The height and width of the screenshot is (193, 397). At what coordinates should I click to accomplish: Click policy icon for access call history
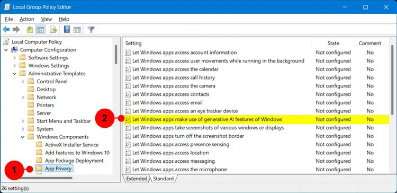128,77
